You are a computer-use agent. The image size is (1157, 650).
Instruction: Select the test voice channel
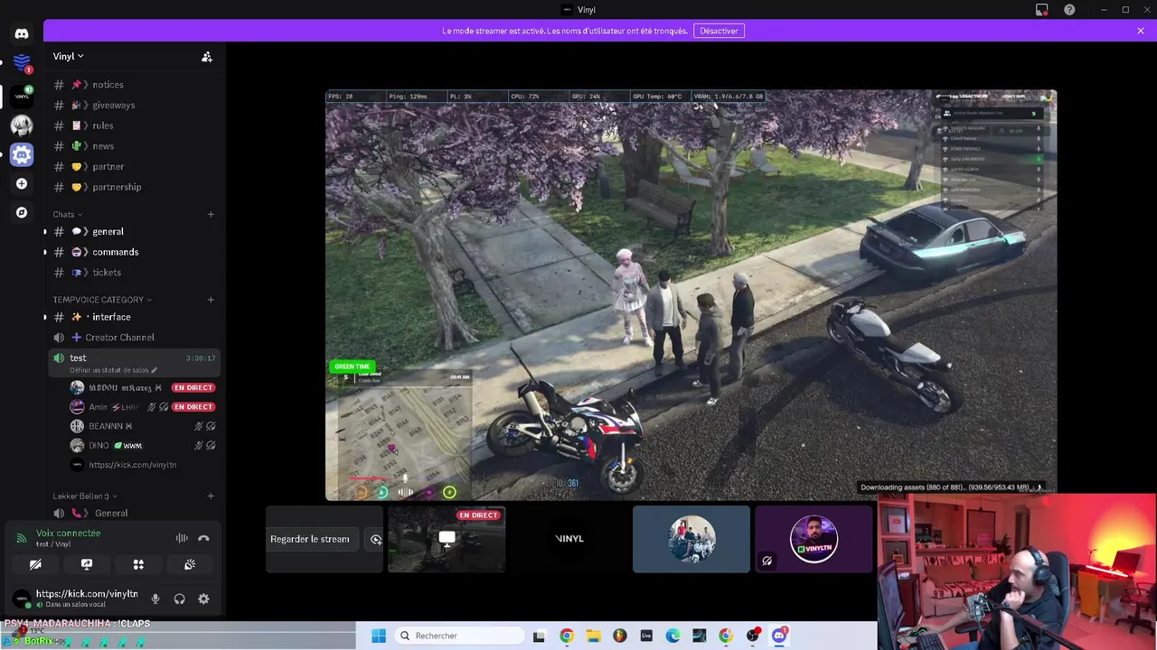[x=132, y=363]
